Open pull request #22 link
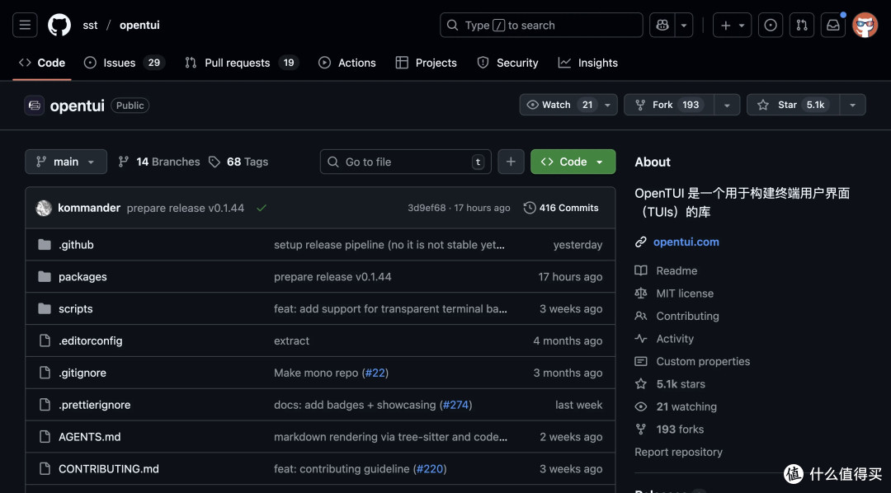 pyautogui.click(x=375, y=373)
